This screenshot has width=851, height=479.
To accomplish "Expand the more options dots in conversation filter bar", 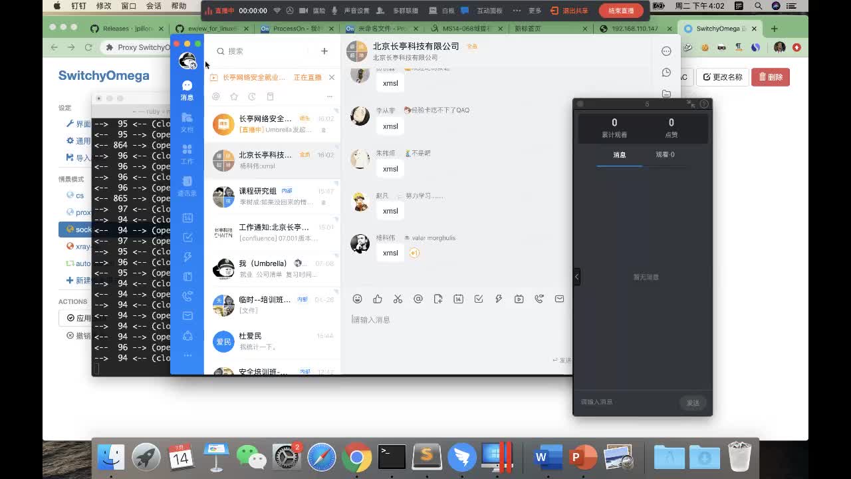I will click(x=329, y=96).
